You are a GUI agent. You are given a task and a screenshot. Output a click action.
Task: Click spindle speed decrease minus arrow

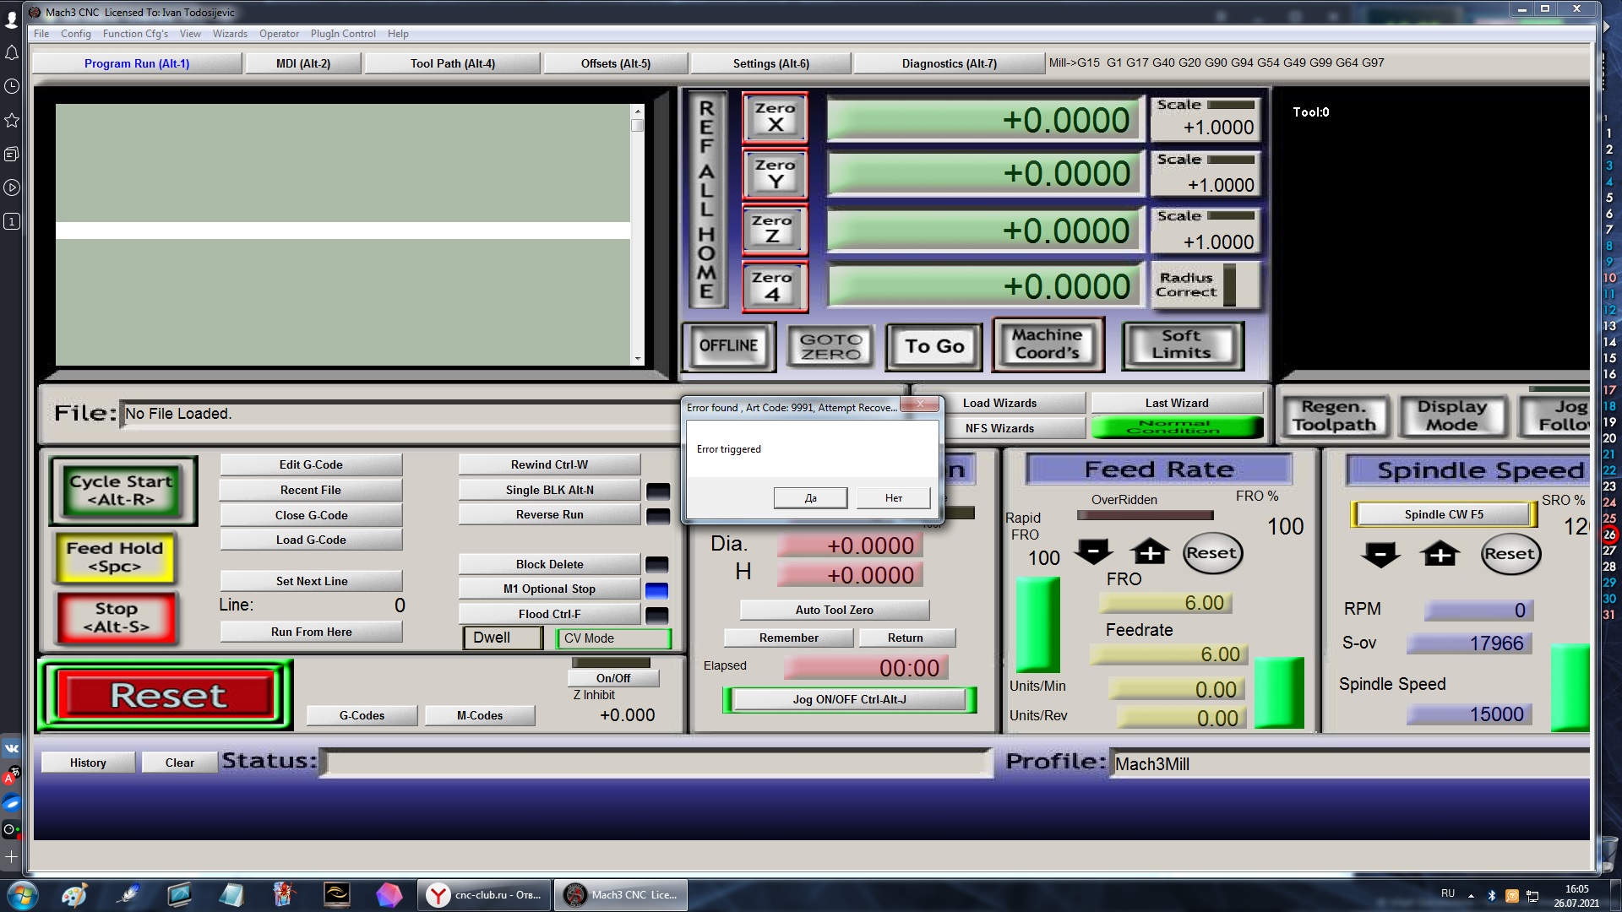[1380, 555]
